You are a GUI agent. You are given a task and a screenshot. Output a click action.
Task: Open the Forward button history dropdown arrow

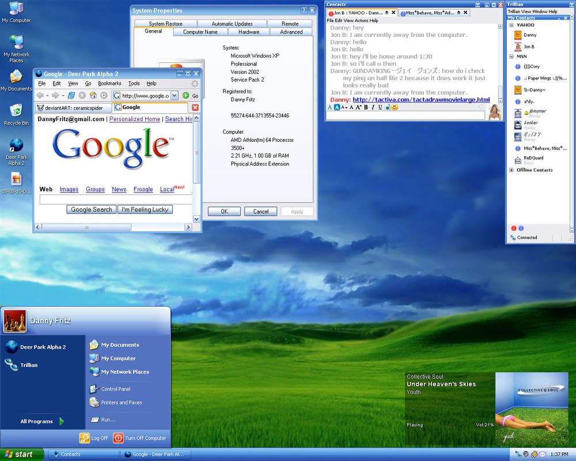click(63, 96)
